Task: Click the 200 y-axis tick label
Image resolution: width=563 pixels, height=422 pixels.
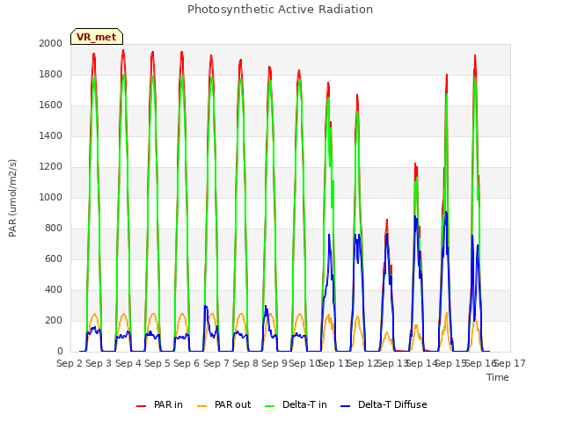Action: (x=54, y=321)
